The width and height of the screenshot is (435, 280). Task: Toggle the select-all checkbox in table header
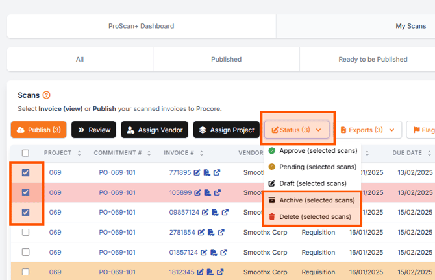[x=25, y=153]
